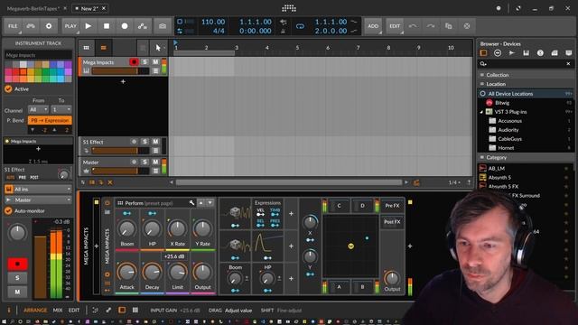Open the Channel From dropdown showing All
The image size is (578, 325).
(38, 109)
